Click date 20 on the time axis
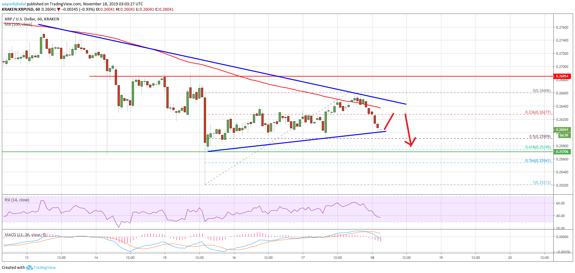This screenshot has width=575, height=273. point(510,258)
